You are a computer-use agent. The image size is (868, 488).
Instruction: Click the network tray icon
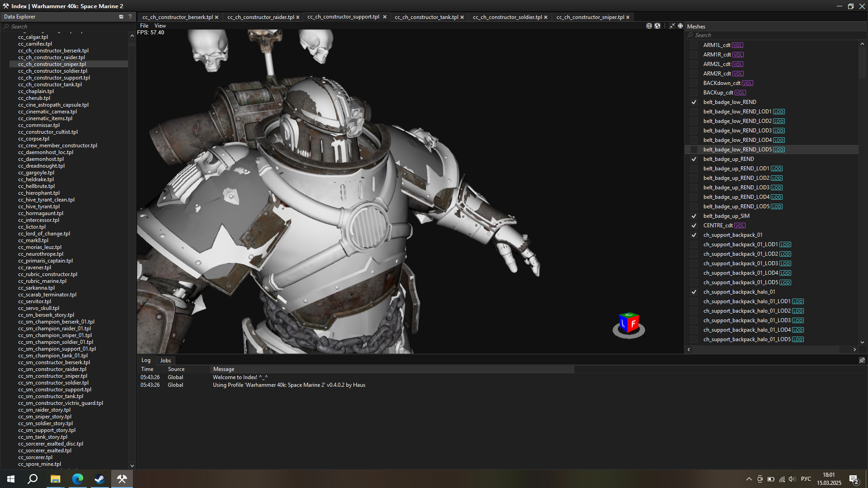click(782, 479)
